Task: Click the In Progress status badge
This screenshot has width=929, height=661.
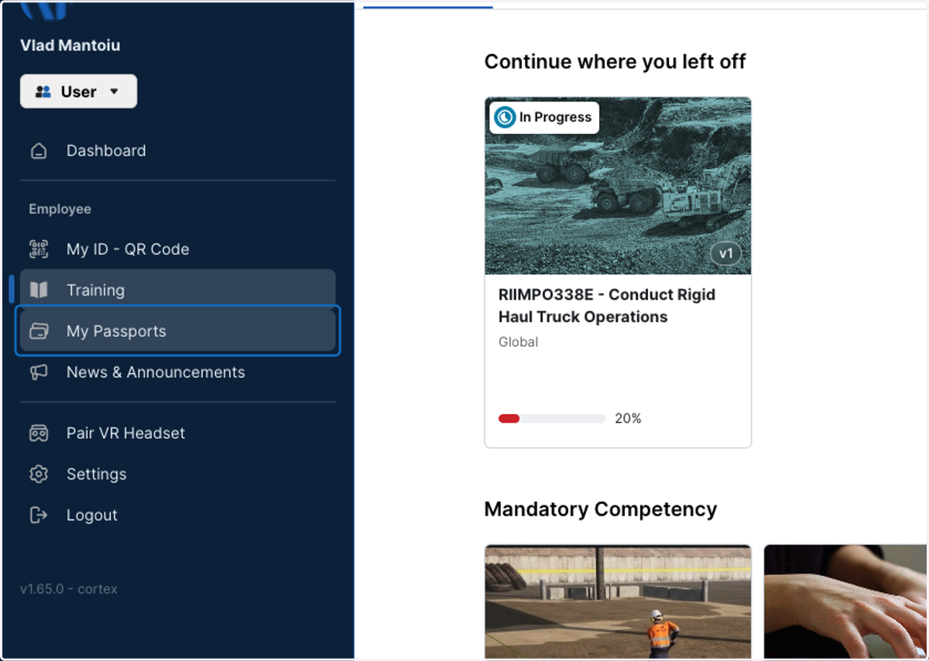Action: [544, 118]
